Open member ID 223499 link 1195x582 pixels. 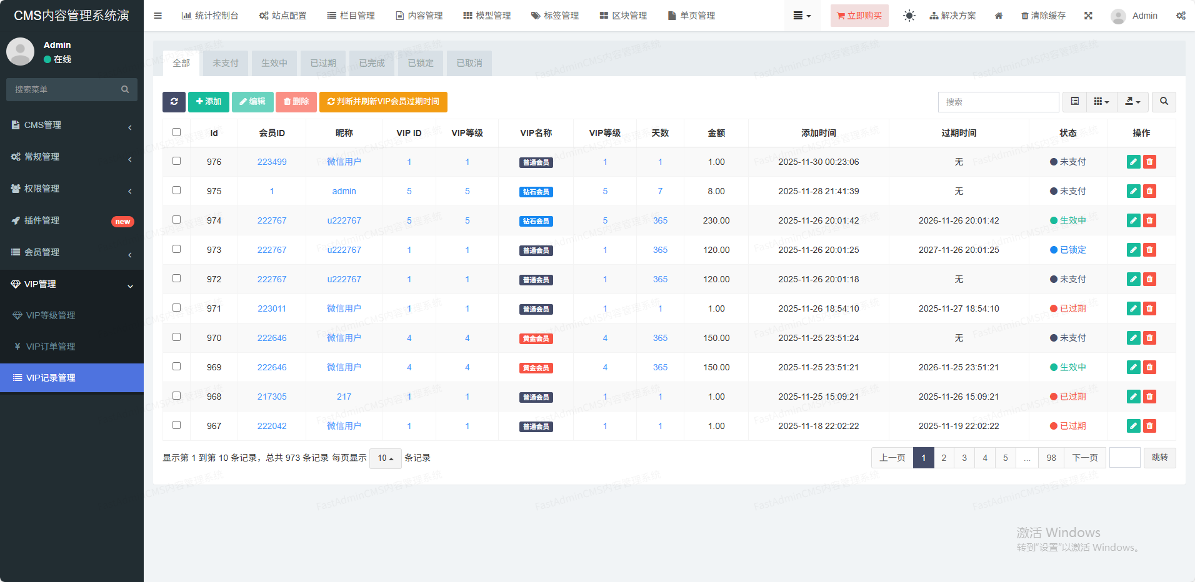(x=272, y=162)
